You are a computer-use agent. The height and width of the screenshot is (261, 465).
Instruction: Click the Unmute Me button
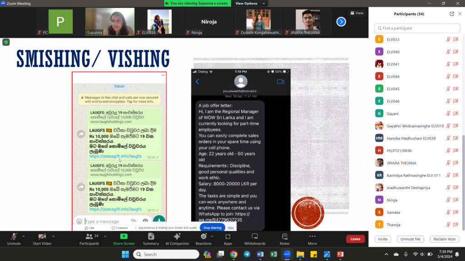click(410, 239)
